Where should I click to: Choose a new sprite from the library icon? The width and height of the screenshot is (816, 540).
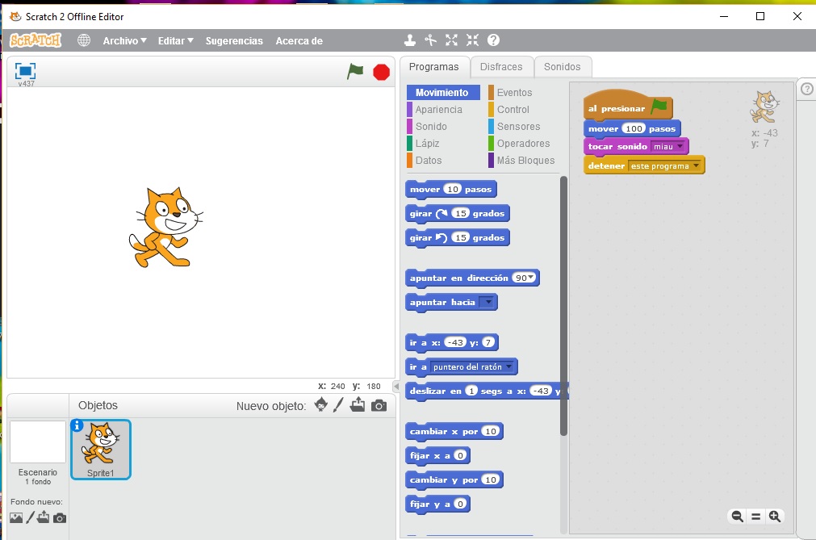pyautogui.click(x=321, y=405)
